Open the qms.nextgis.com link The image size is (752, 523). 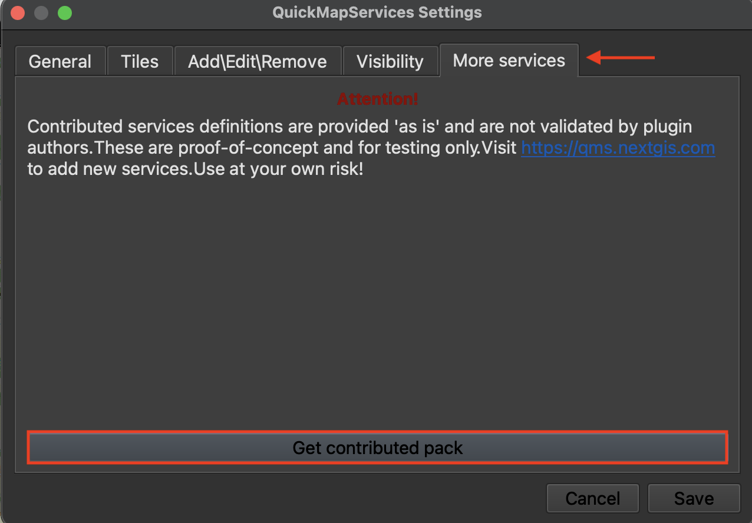[618, 148]
